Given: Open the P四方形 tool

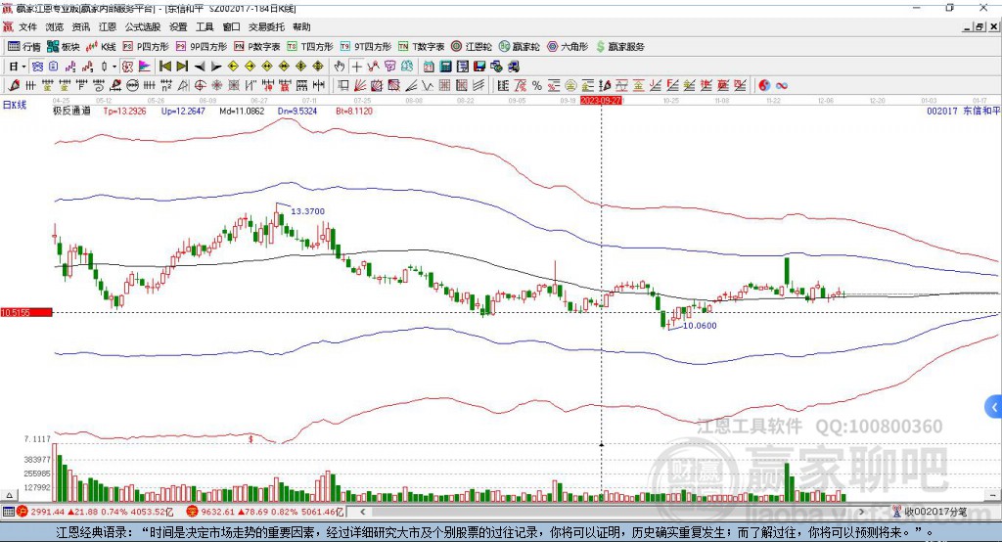Looking at the screenshot, I should coord(146,47).
